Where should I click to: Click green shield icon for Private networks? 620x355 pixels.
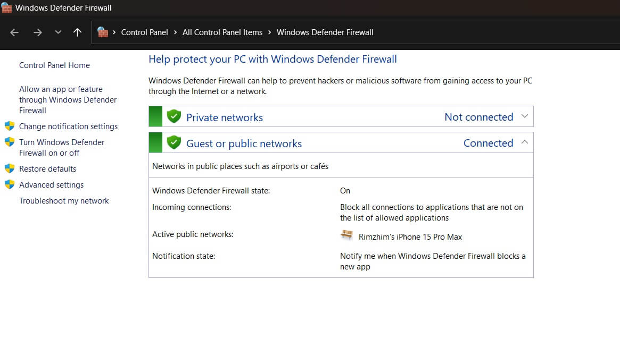[173, 116]
